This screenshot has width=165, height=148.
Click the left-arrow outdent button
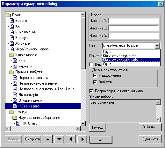coord(71,139)
